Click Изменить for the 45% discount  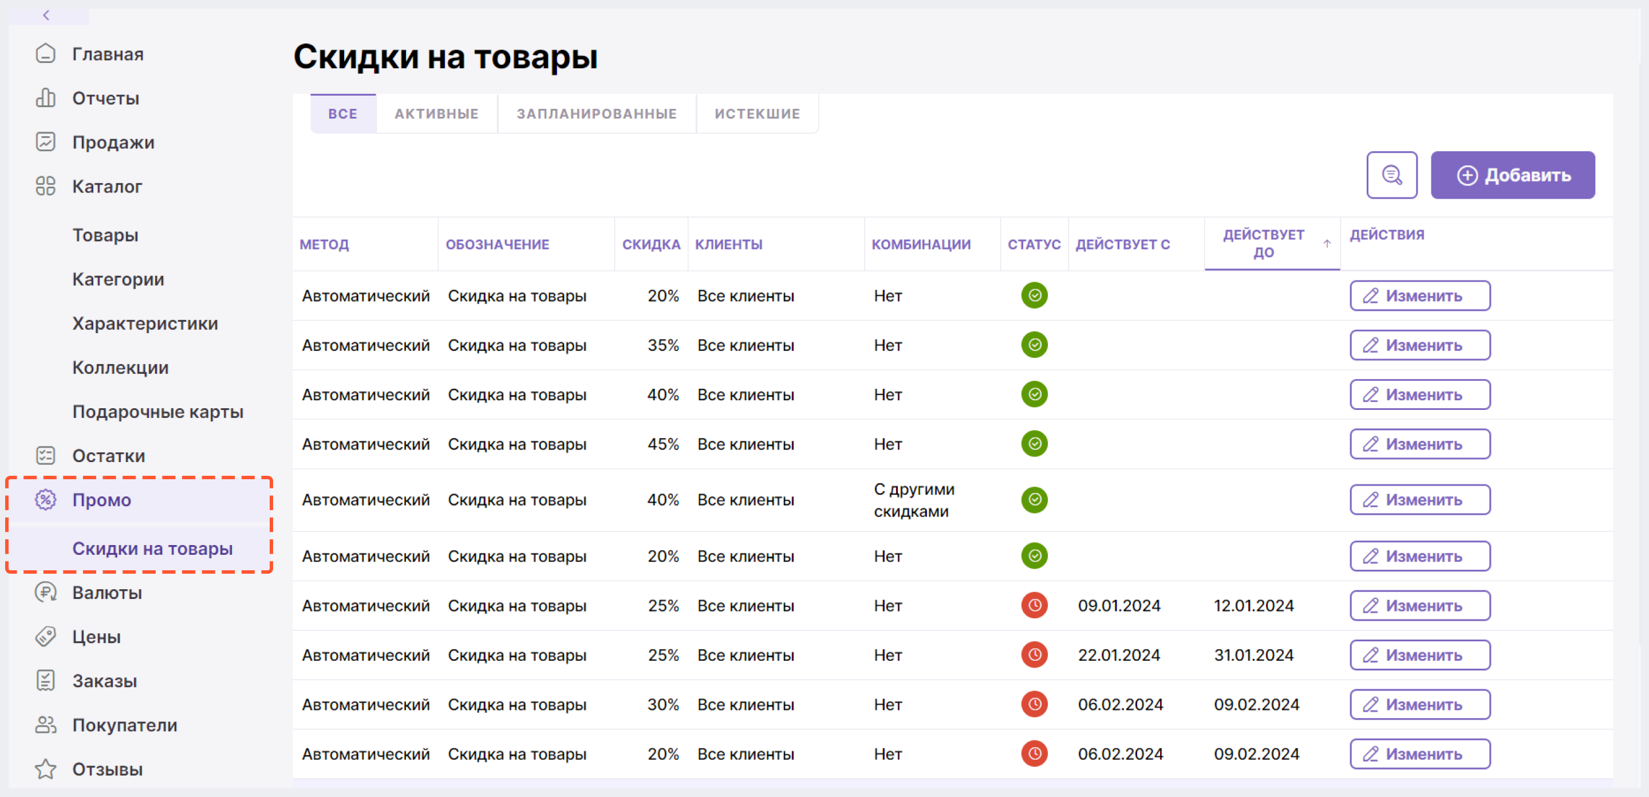coord(1420,444)
